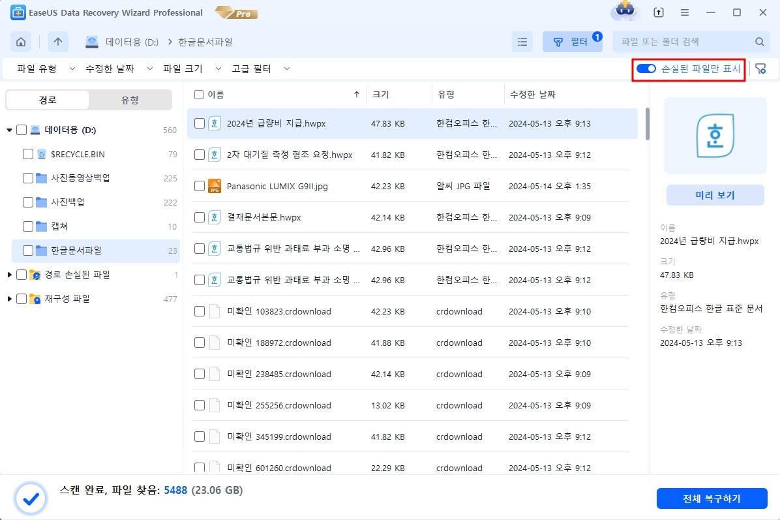Open the filter settings icon at far right
The height and width of the screenshot is (520, 780).
click(760, 69)
